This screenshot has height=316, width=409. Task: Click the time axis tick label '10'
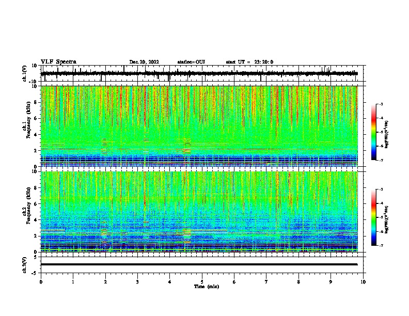point(363,282)
